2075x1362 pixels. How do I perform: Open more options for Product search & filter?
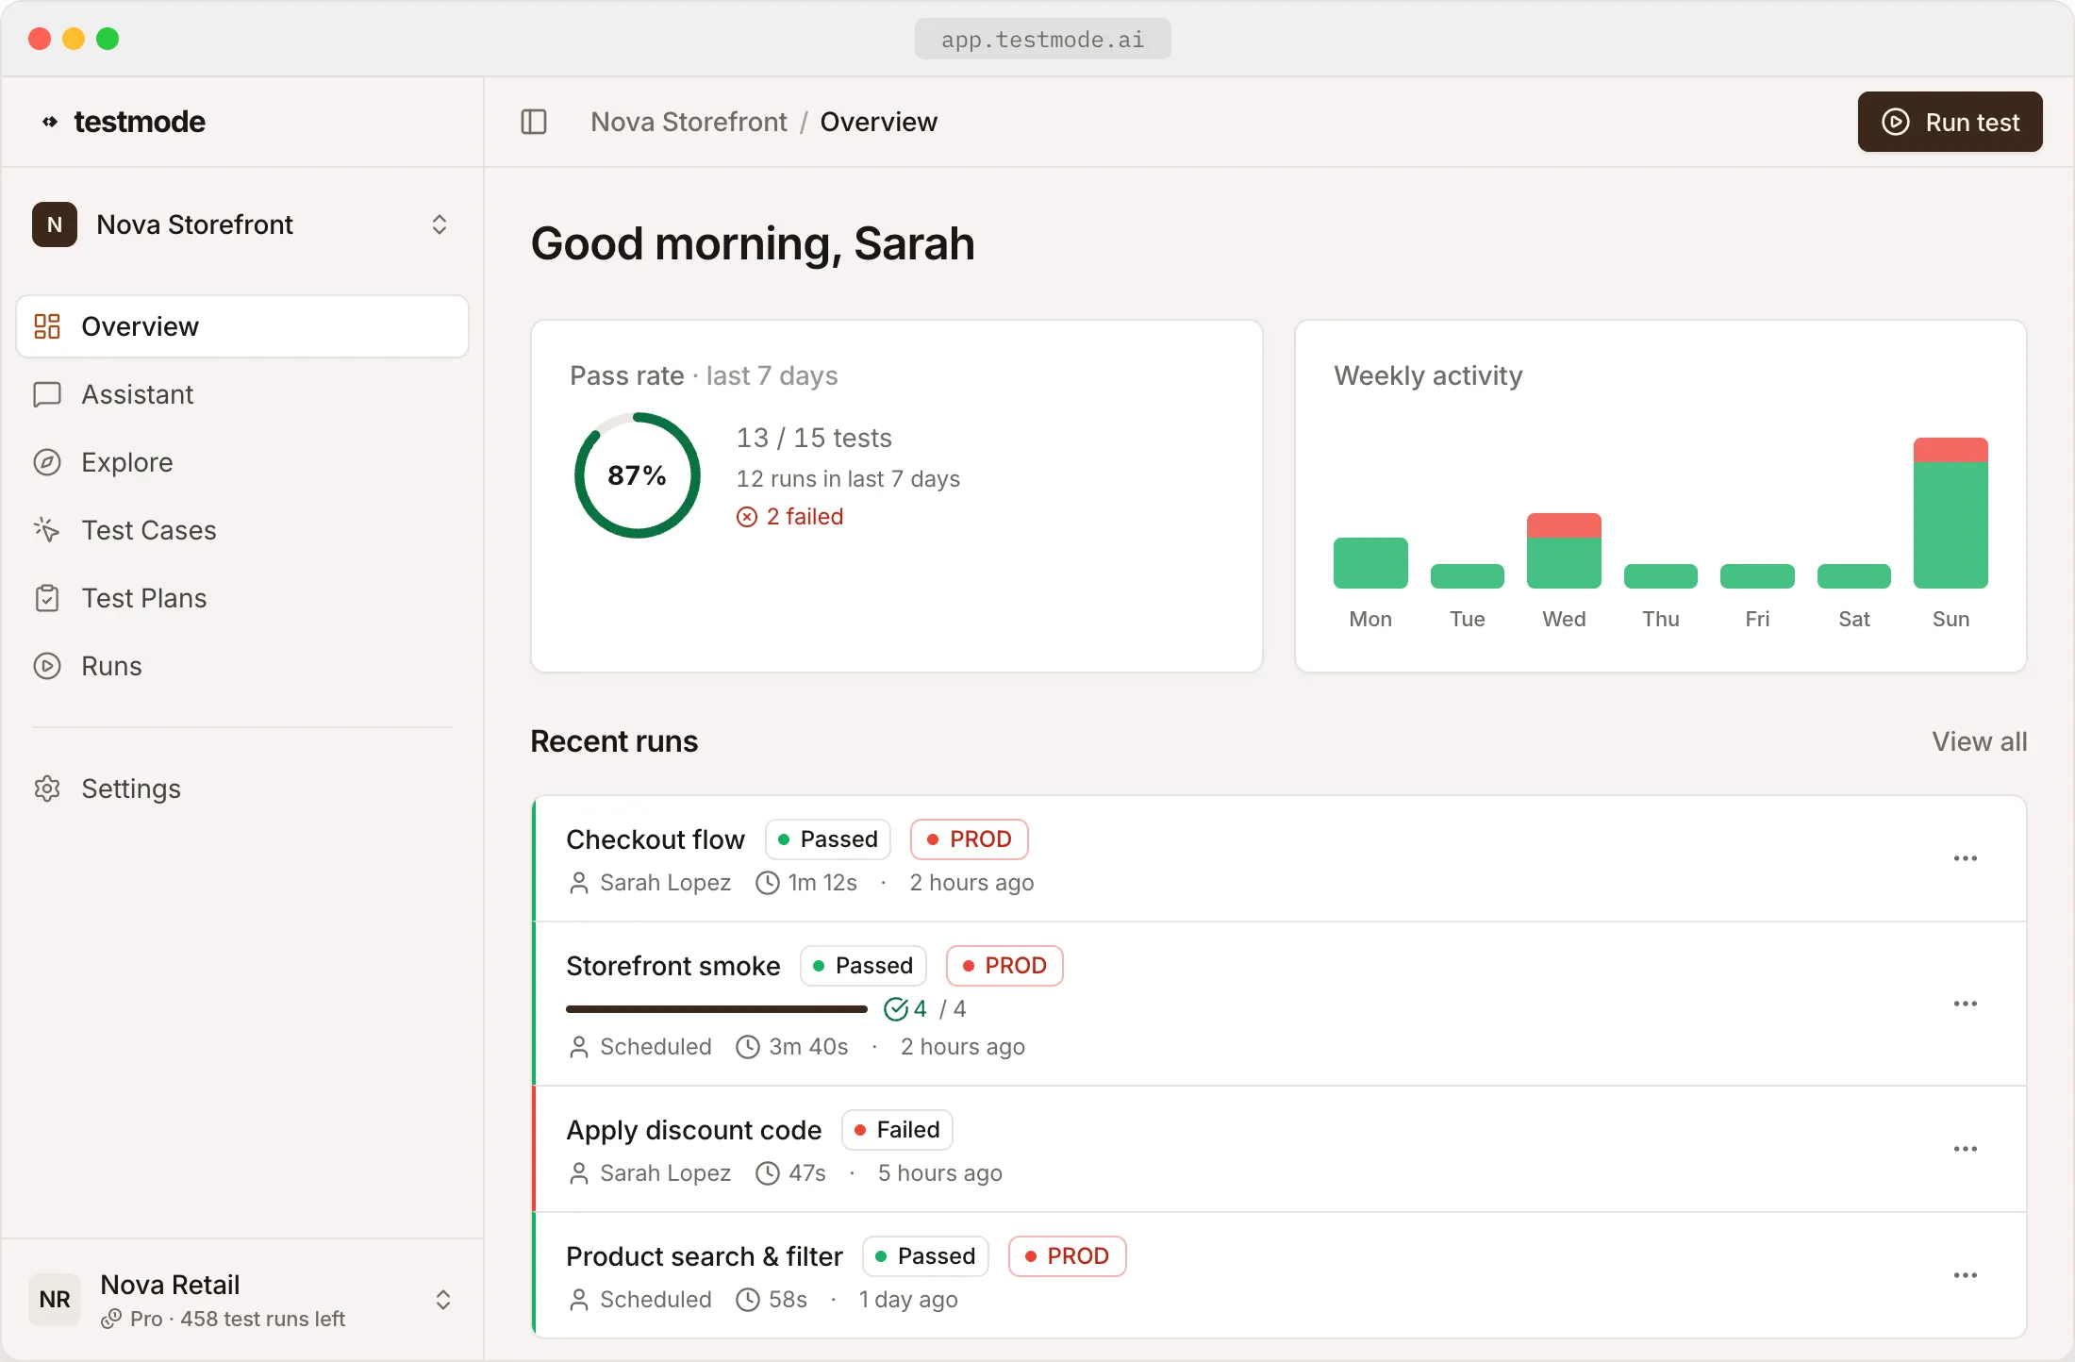1966,1275
